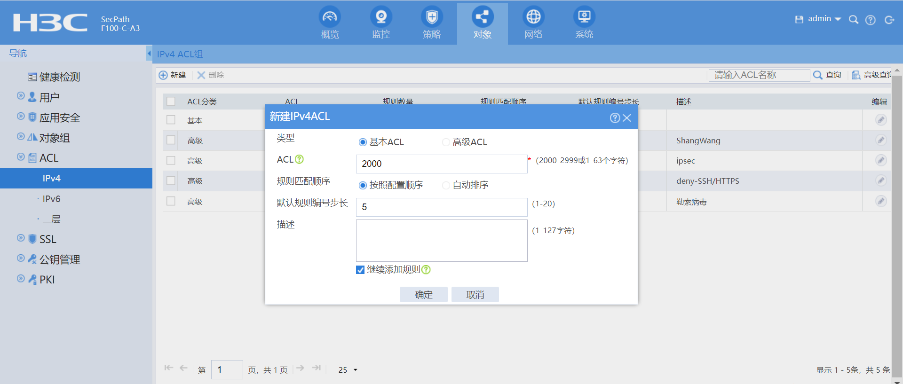Image resolution: width=903 pixels, height=384 pixels.
Task: Expand the PKI navigation node
Action: [21, 278]
